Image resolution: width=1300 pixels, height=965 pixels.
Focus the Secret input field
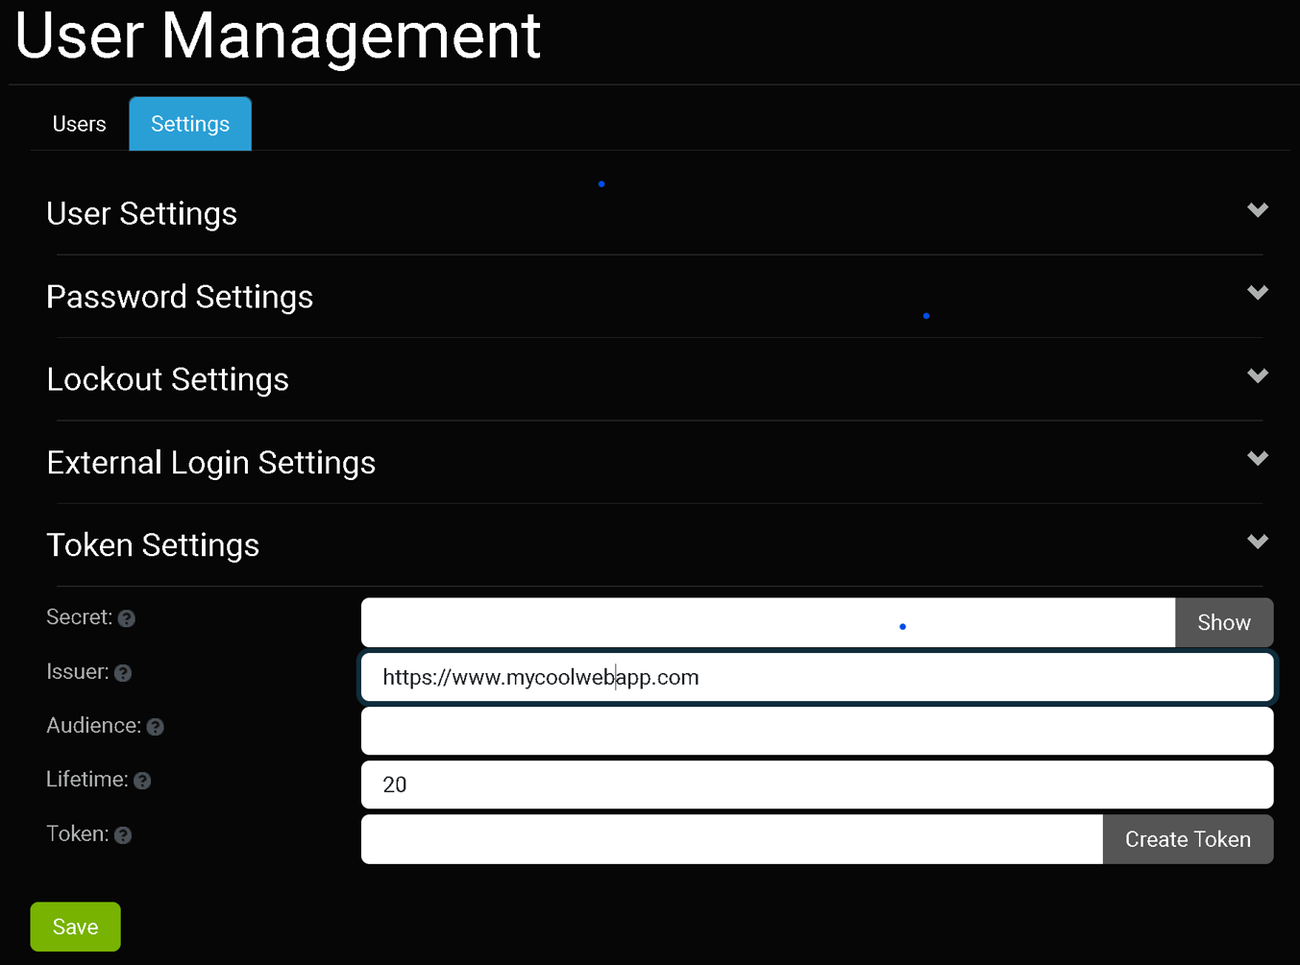click(767, 622)
